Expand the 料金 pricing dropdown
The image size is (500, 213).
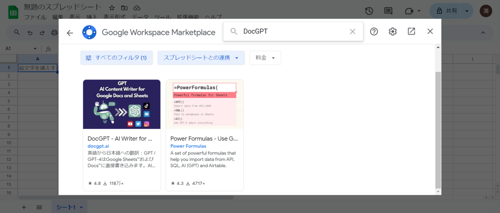(x=265, y=58)
